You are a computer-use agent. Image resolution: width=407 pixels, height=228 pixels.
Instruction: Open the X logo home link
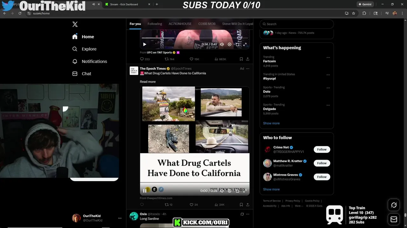pyautogui.click(x=75, y=24)
